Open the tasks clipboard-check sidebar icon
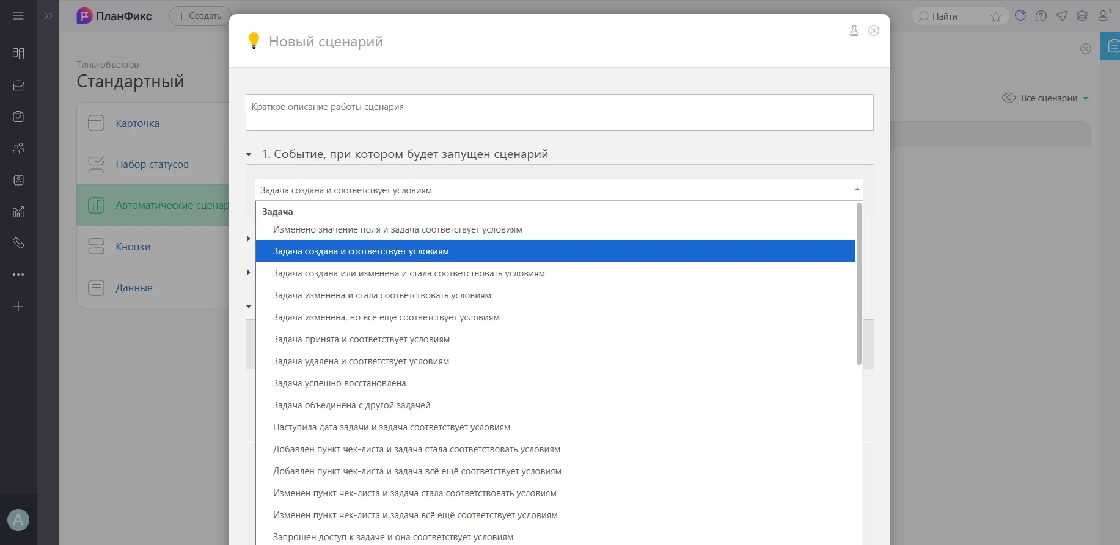 18,117
